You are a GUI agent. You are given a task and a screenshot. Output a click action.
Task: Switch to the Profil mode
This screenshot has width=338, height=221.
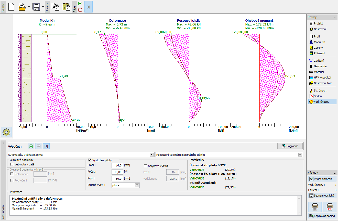322,36
